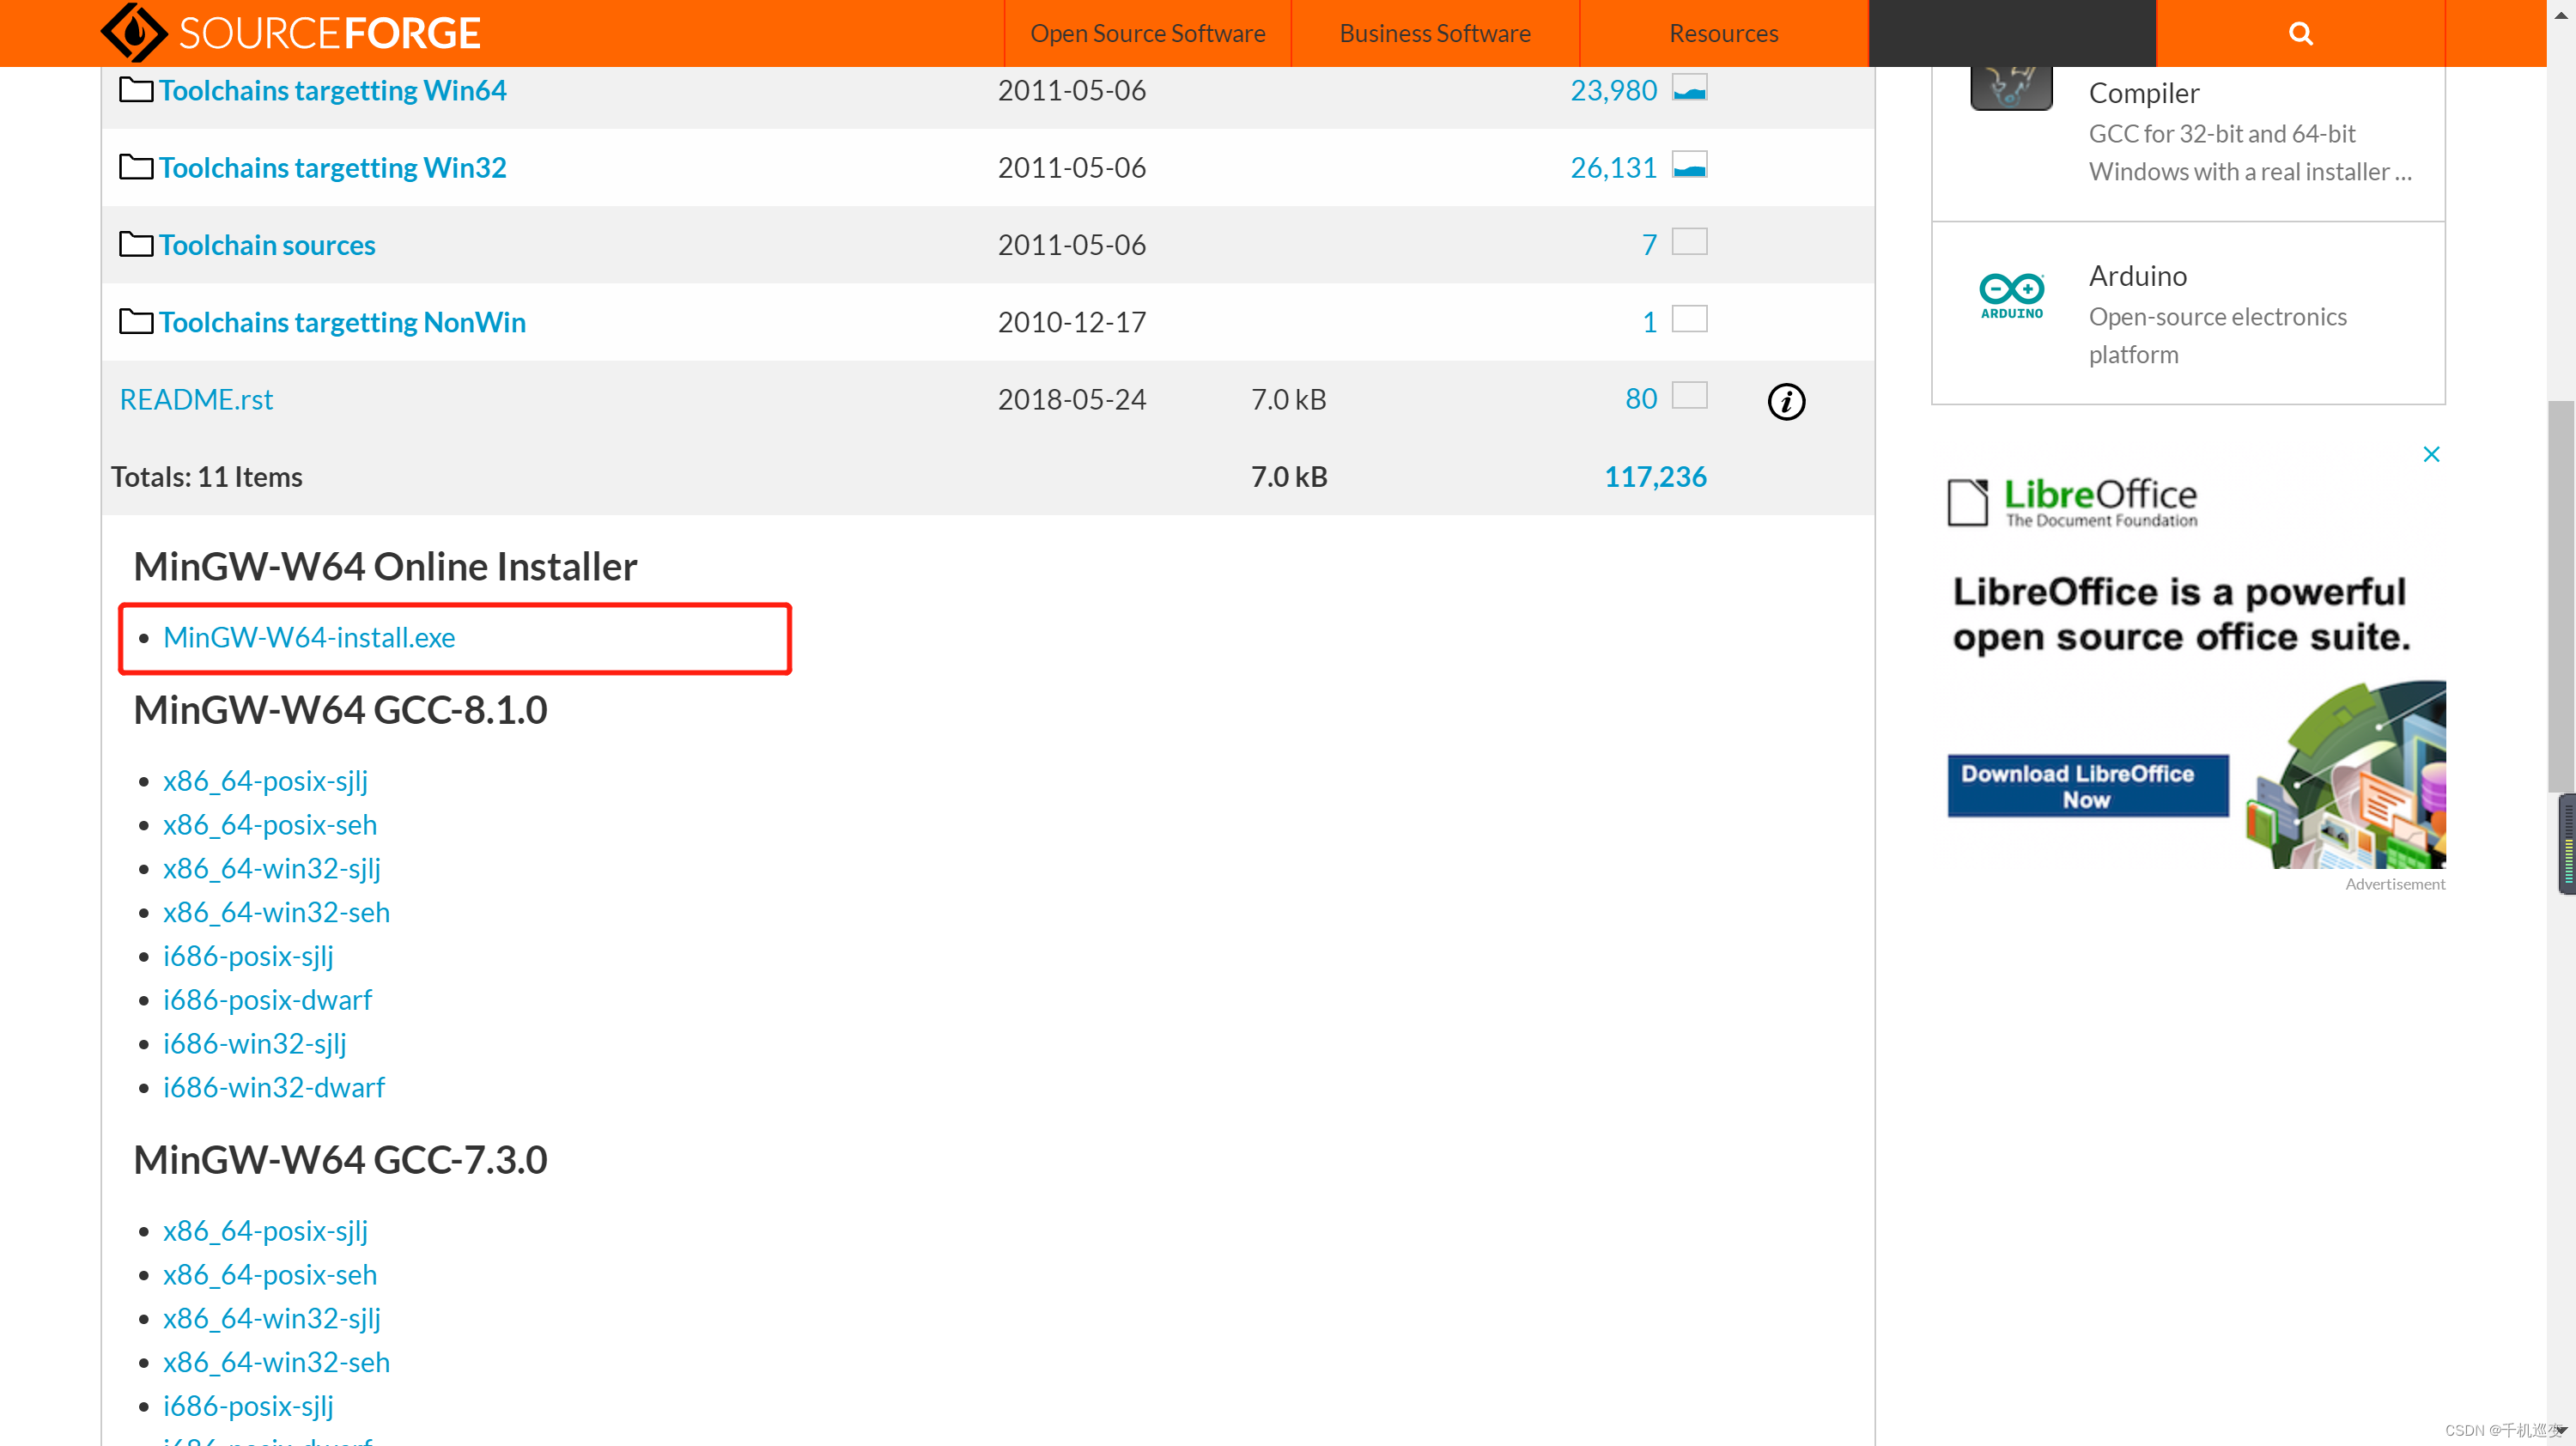Download GCC-8.1.0 i686-win32-dwarf

point(274,1087)
